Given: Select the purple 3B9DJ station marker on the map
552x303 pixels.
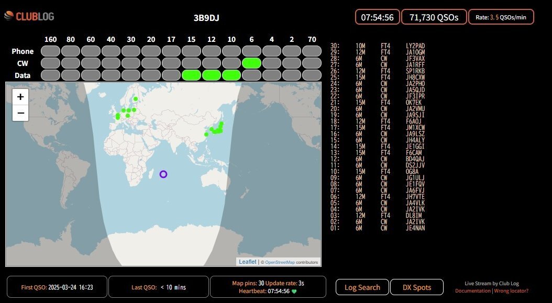Looking at the screenshot, I should pos(163,174).
